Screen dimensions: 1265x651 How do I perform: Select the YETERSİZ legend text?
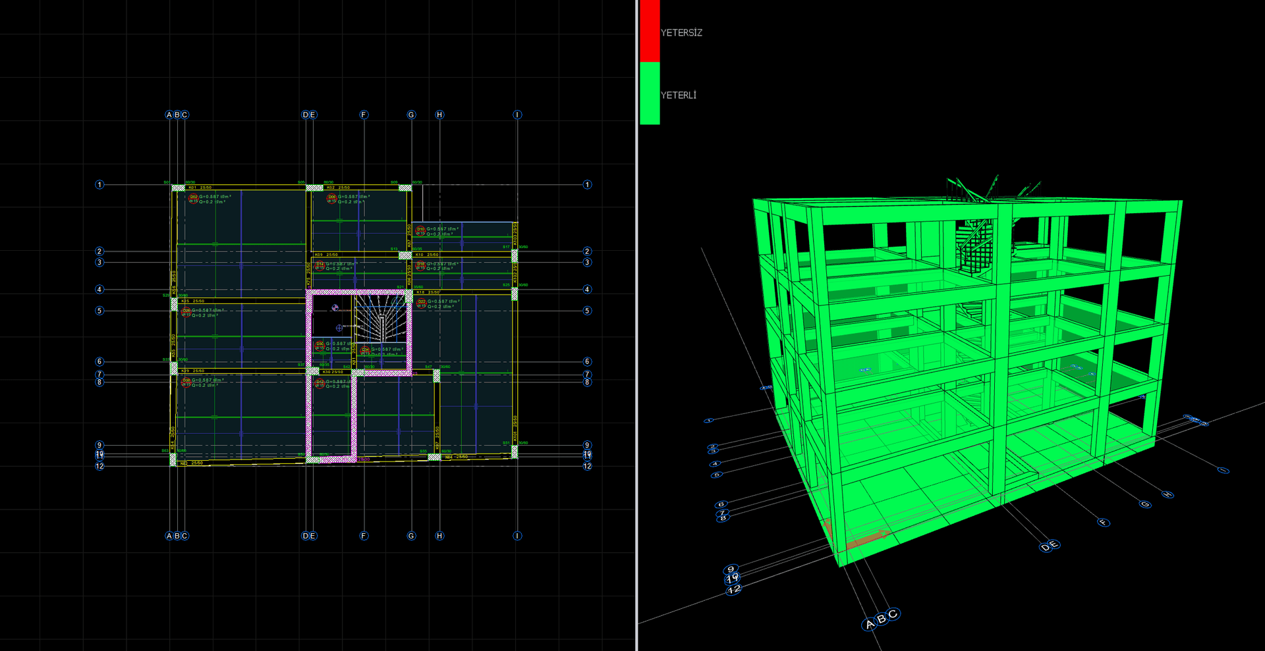click(681, 33)
